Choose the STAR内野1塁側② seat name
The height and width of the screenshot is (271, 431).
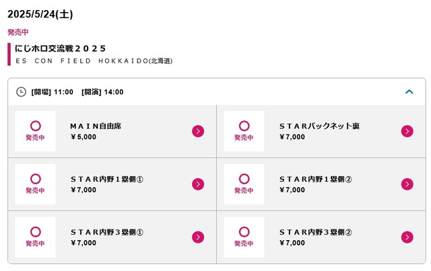316,179
